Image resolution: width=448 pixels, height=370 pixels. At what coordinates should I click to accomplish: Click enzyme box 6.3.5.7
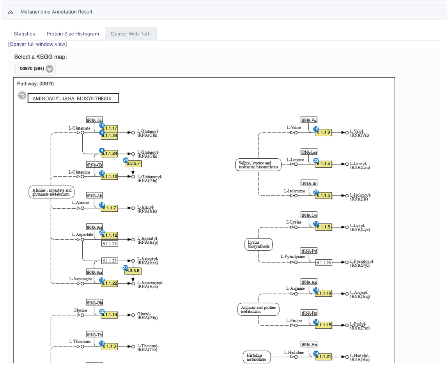click(133, 163)
